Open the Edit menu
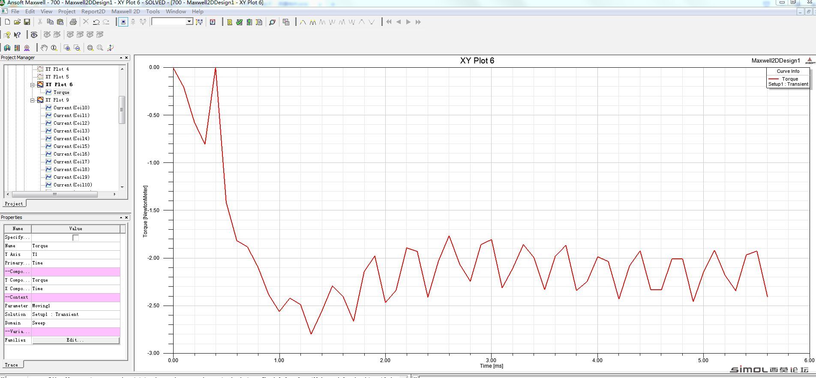This screenshot has width=816, height=378. pos(30,11)
